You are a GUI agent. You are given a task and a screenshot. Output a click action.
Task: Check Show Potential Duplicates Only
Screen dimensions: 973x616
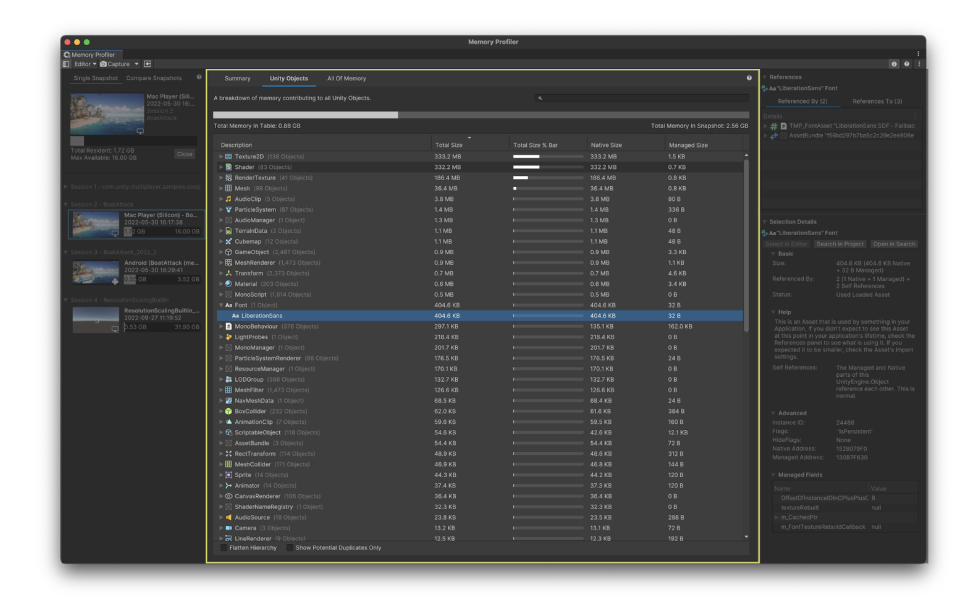click(290, 548)
